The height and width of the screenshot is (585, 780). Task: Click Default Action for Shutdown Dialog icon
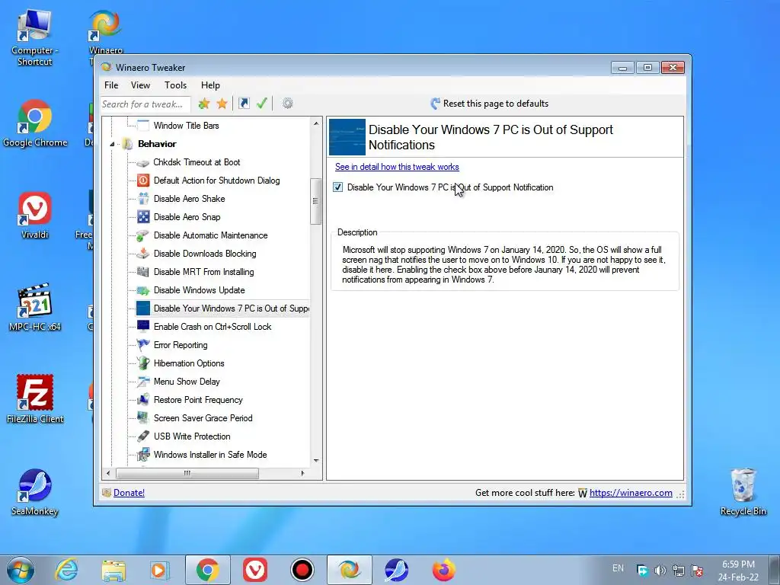click(x=143, y=181)
